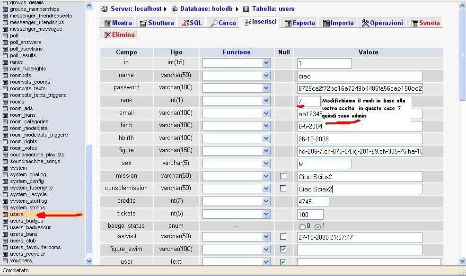This screenshot has width=466, height=276.
Task: Click the table icon beside room_votes
Action: point(5,148)
